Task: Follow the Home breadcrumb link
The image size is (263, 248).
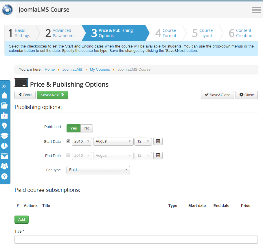Action: (x=50, y=70)
